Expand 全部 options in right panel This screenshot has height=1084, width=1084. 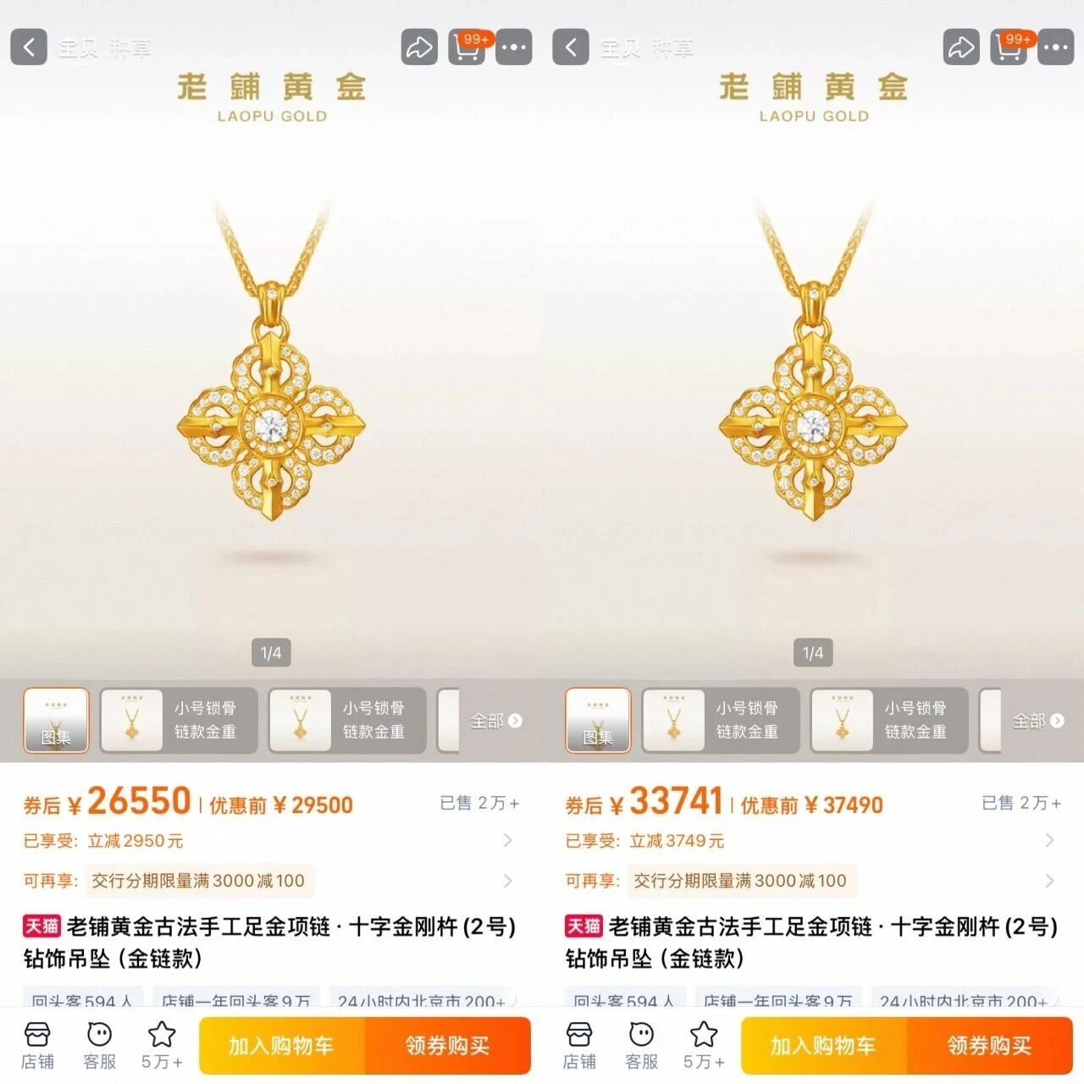click(x=1038, y=721)
